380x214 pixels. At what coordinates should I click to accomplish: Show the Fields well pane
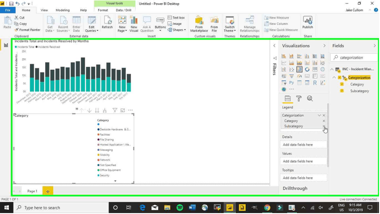coord(288,99)
